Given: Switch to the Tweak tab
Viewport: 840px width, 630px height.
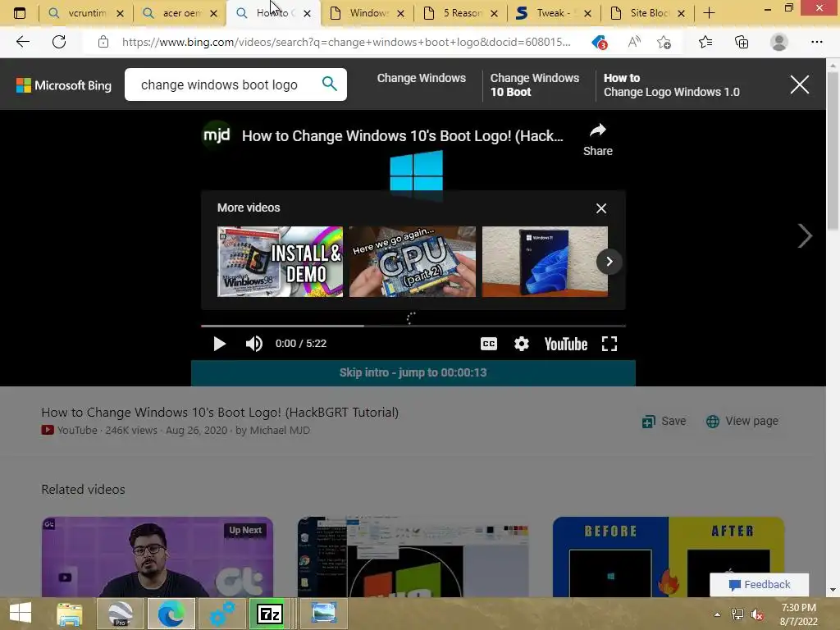Looking at the screenshot, I should 554,13.
